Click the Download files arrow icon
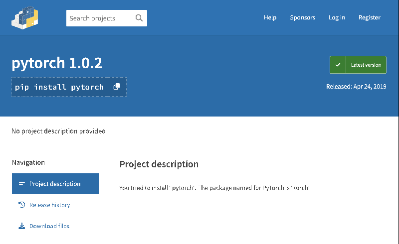399x244 pixels. pos(21,226)
